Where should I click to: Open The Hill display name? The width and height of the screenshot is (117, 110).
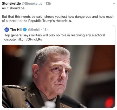(x=16, y=30)
